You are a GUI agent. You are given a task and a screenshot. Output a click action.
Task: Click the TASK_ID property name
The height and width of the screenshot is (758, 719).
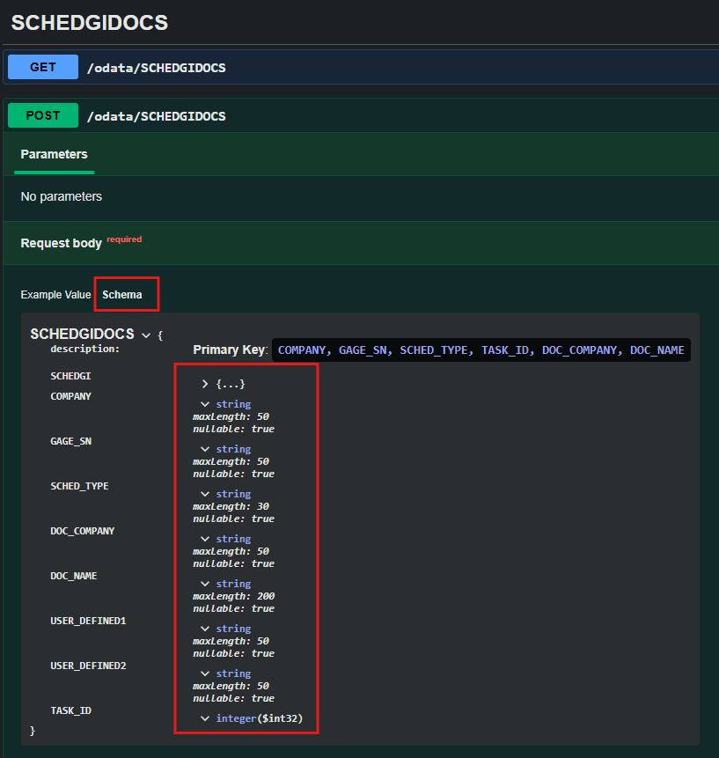tap(71, 711)
